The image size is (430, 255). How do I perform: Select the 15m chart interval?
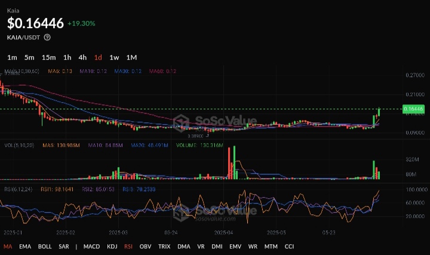click(x=49, y=57)
